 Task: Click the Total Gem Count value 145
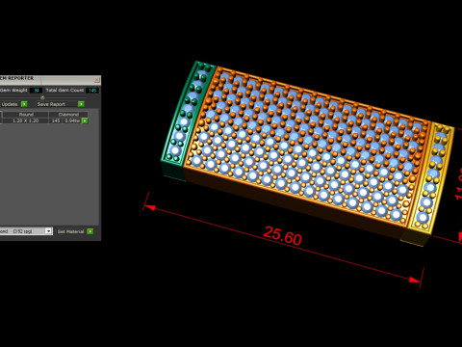[92, 91]
